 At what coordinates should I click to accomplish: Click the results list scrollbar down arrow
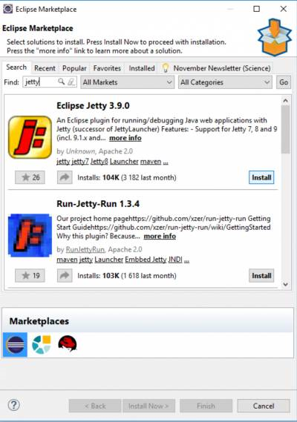pyautogui.click(x=286, y=284)
